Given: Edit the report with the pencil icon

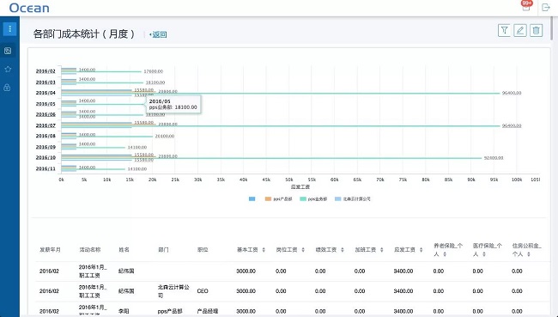Looking at the screenshot, I should (x=520, y=30).
